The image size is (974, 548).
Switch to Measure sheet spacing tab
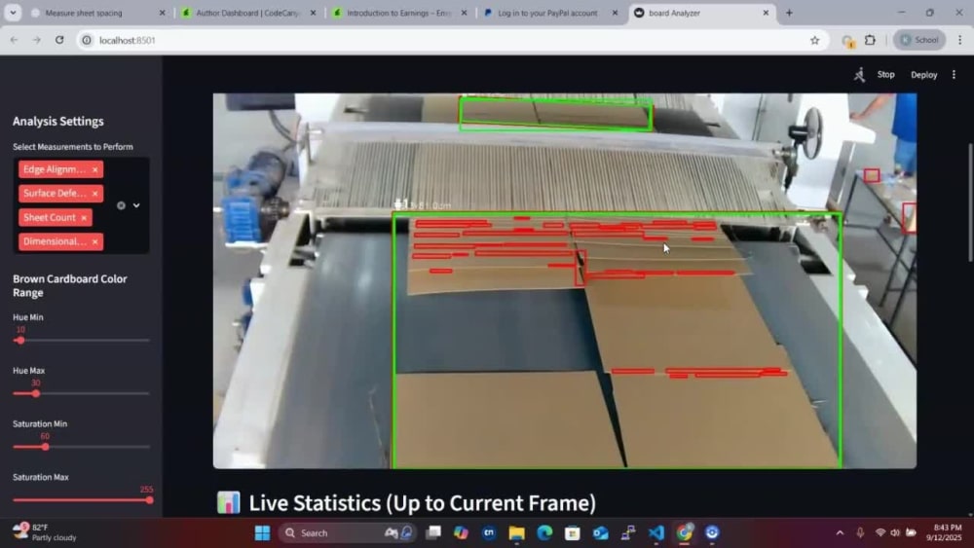[99, 13]
